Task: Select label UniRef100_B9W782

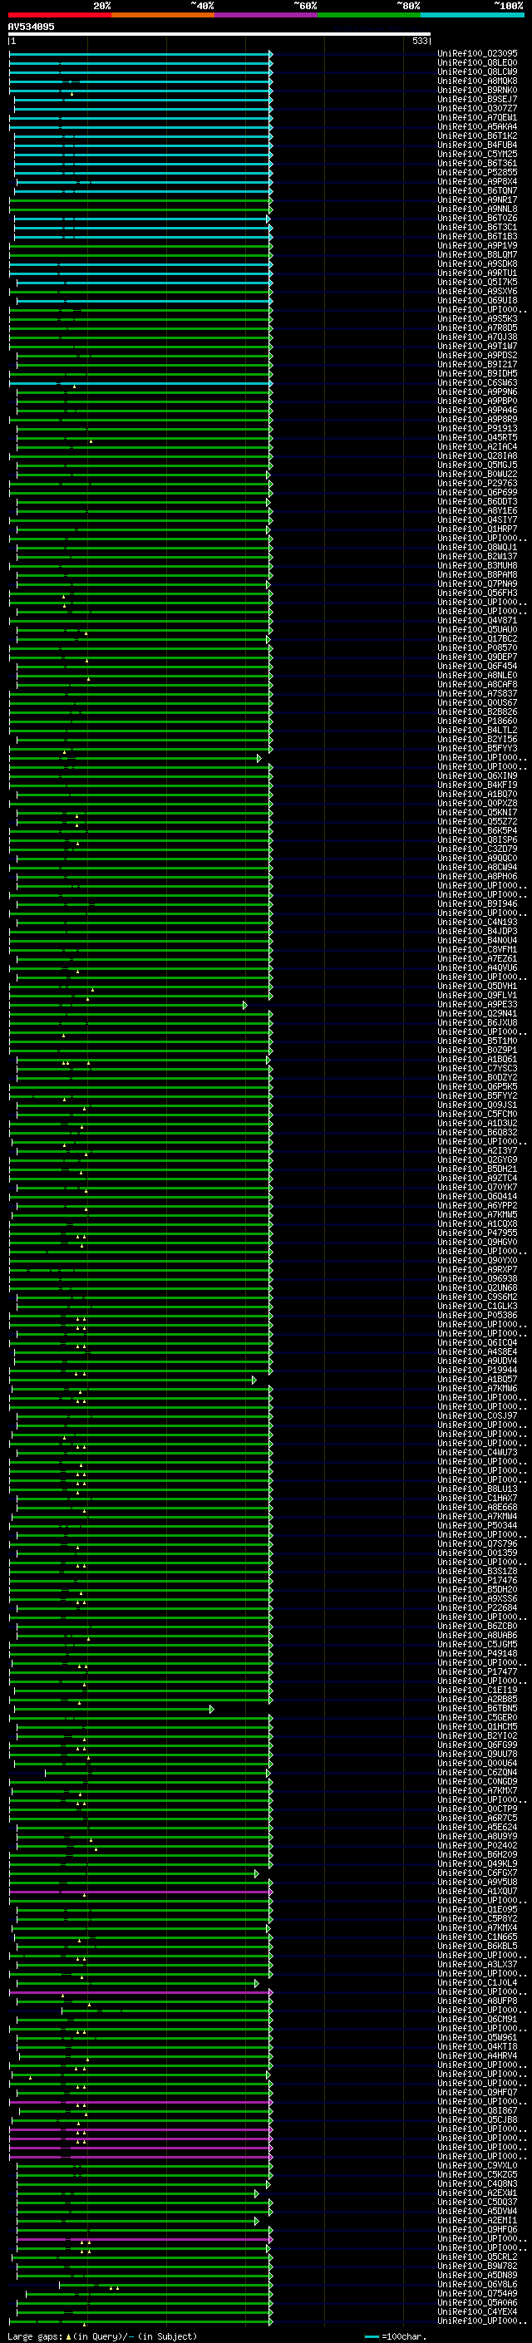Action: pos(477,2266)
